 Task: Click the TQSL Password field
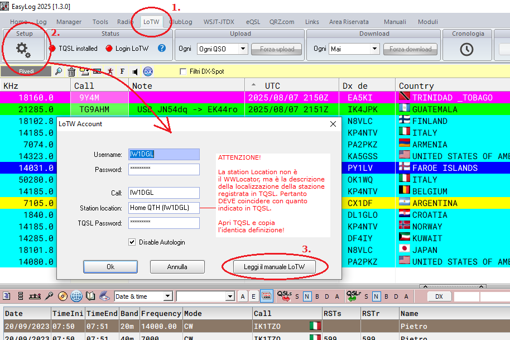click(164, 223)
